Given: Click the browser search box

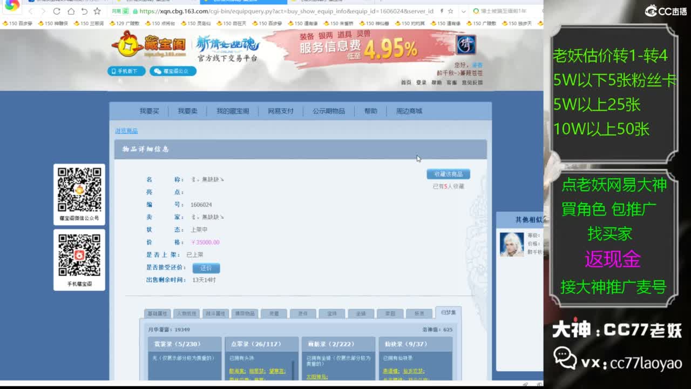Looking at the screenshot, I should click(x=506, y=11).
